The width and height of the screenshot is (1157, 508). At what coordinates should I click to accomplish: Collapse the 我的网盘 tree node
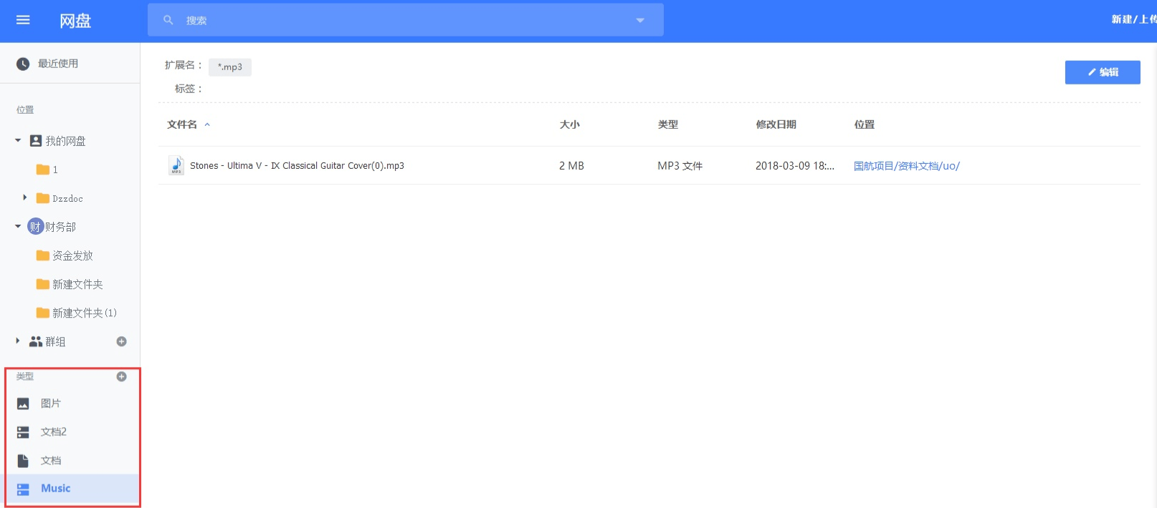(18, 140)
